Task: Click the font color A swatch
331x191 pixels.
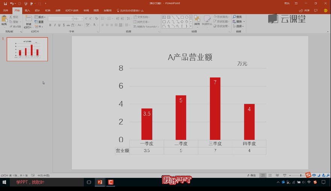Action: (x=94, y=25)
